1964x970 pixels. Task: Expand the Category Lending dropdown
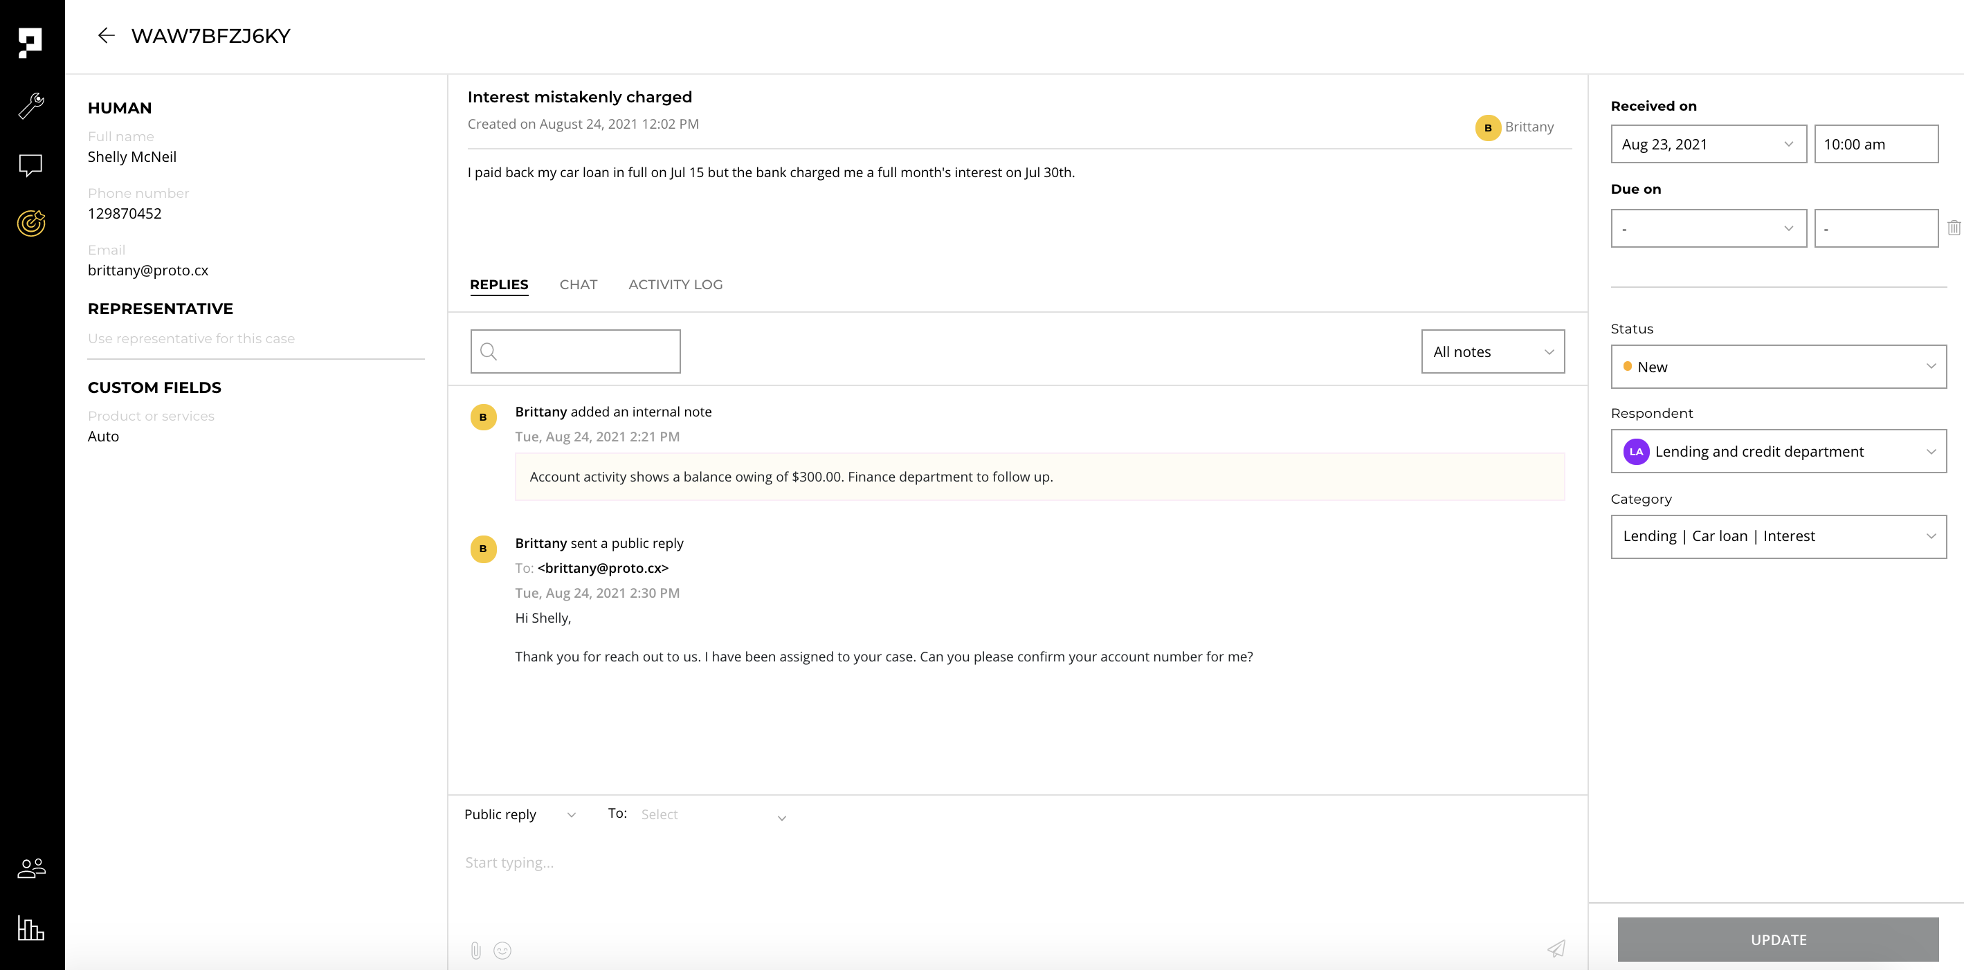1778,536
